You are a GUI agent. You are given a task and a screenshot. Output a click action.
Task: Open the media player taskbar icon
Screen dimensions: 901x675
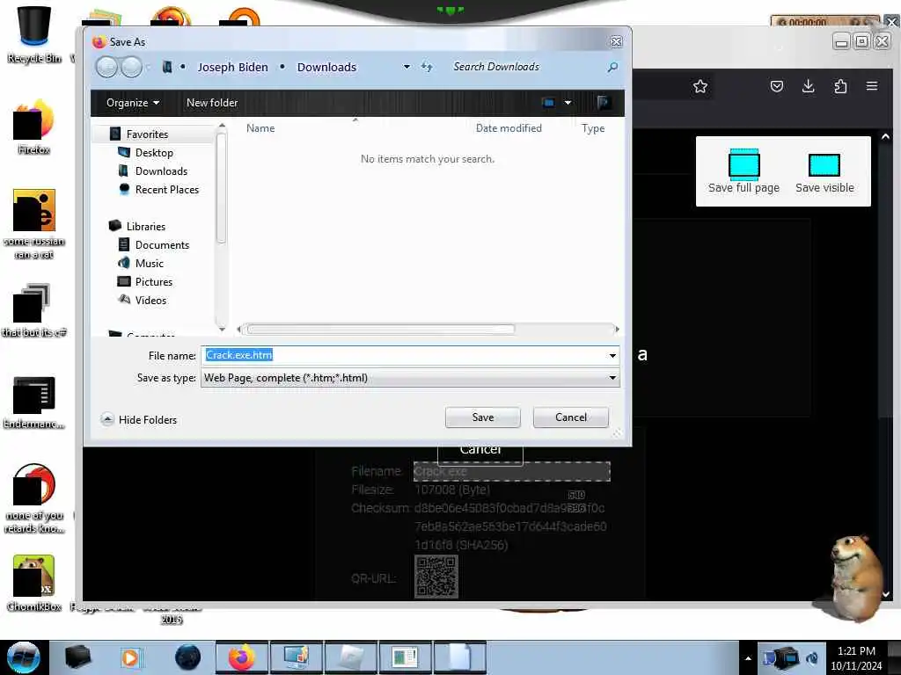click(x=130, y=657)
